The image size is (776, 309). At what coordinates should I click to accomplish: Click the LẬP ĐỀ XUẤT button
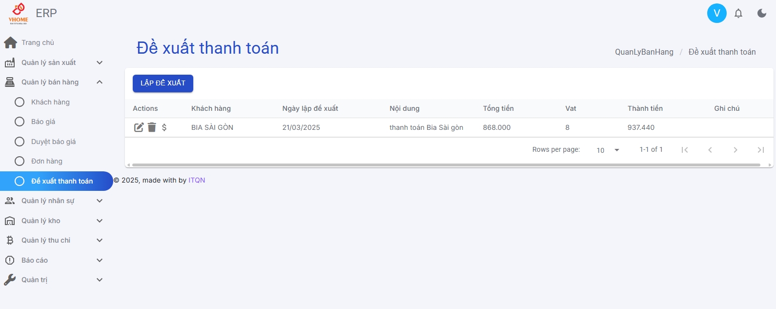tap(163, 83)
